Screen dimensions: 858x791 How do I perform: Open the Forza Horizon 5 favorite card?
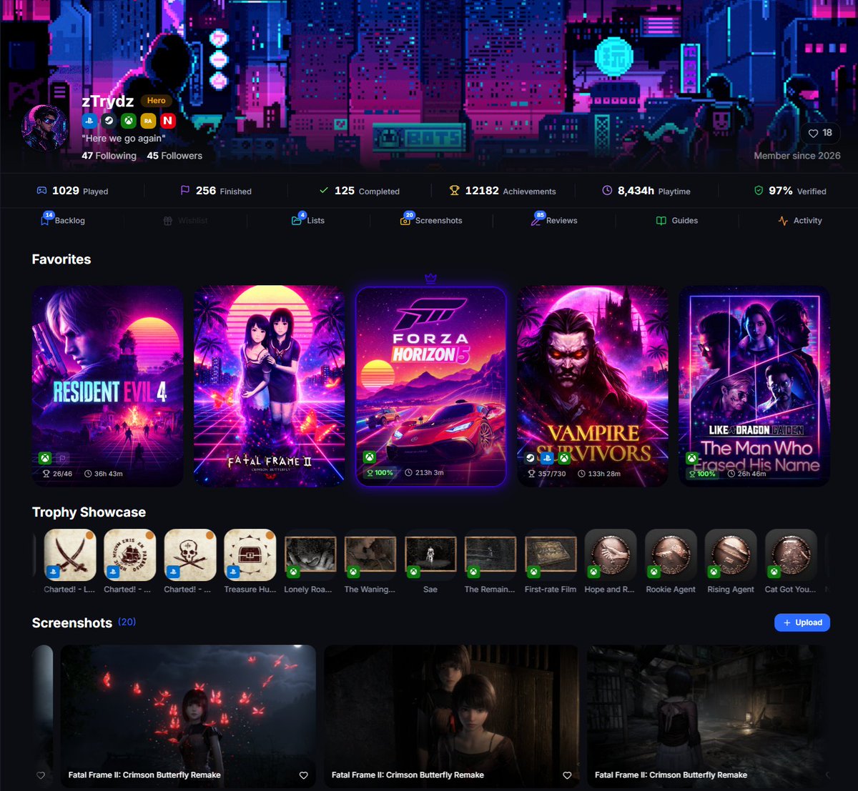pyautogui.click(x=430, y=386)
